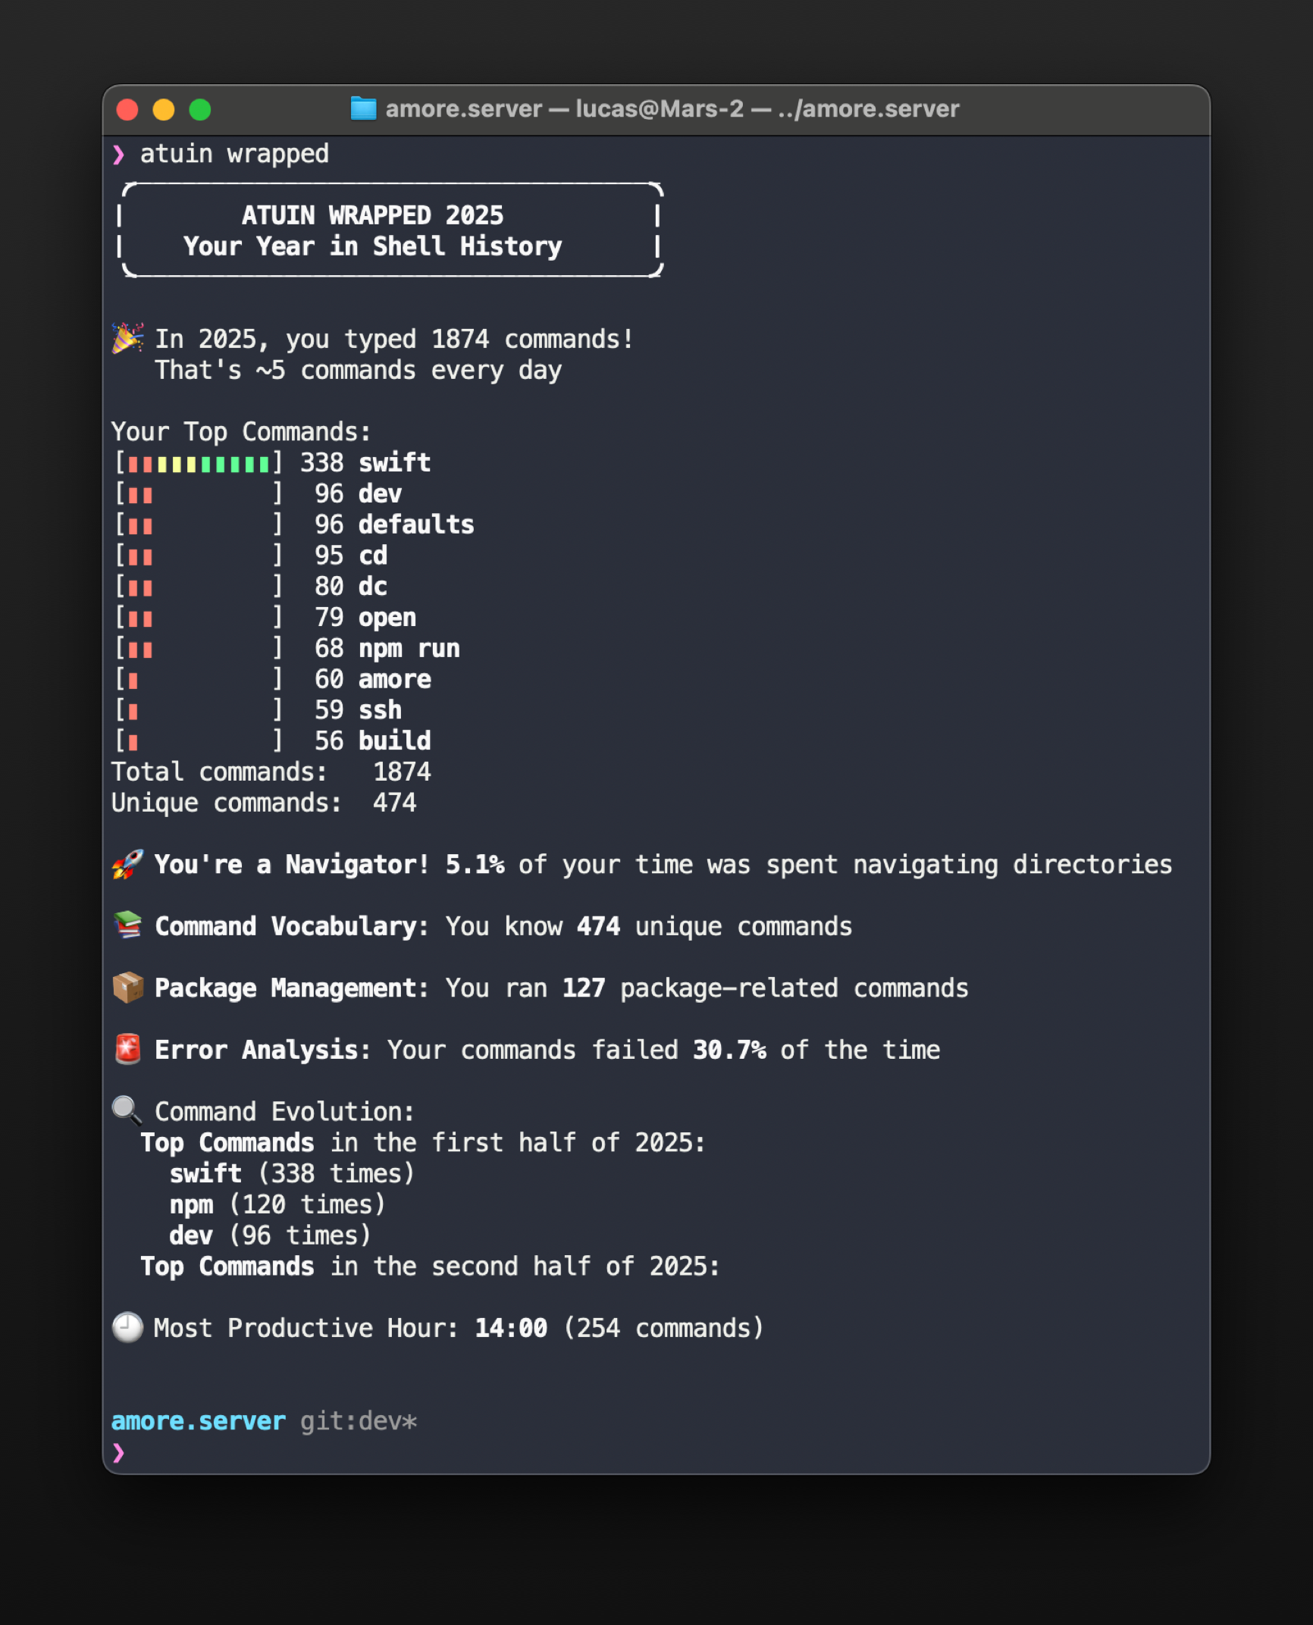This screenshot has width=1313, height=1625.
Task: Click the books emoji beside Command Vocabulary
Action: [x=127, y=925]
